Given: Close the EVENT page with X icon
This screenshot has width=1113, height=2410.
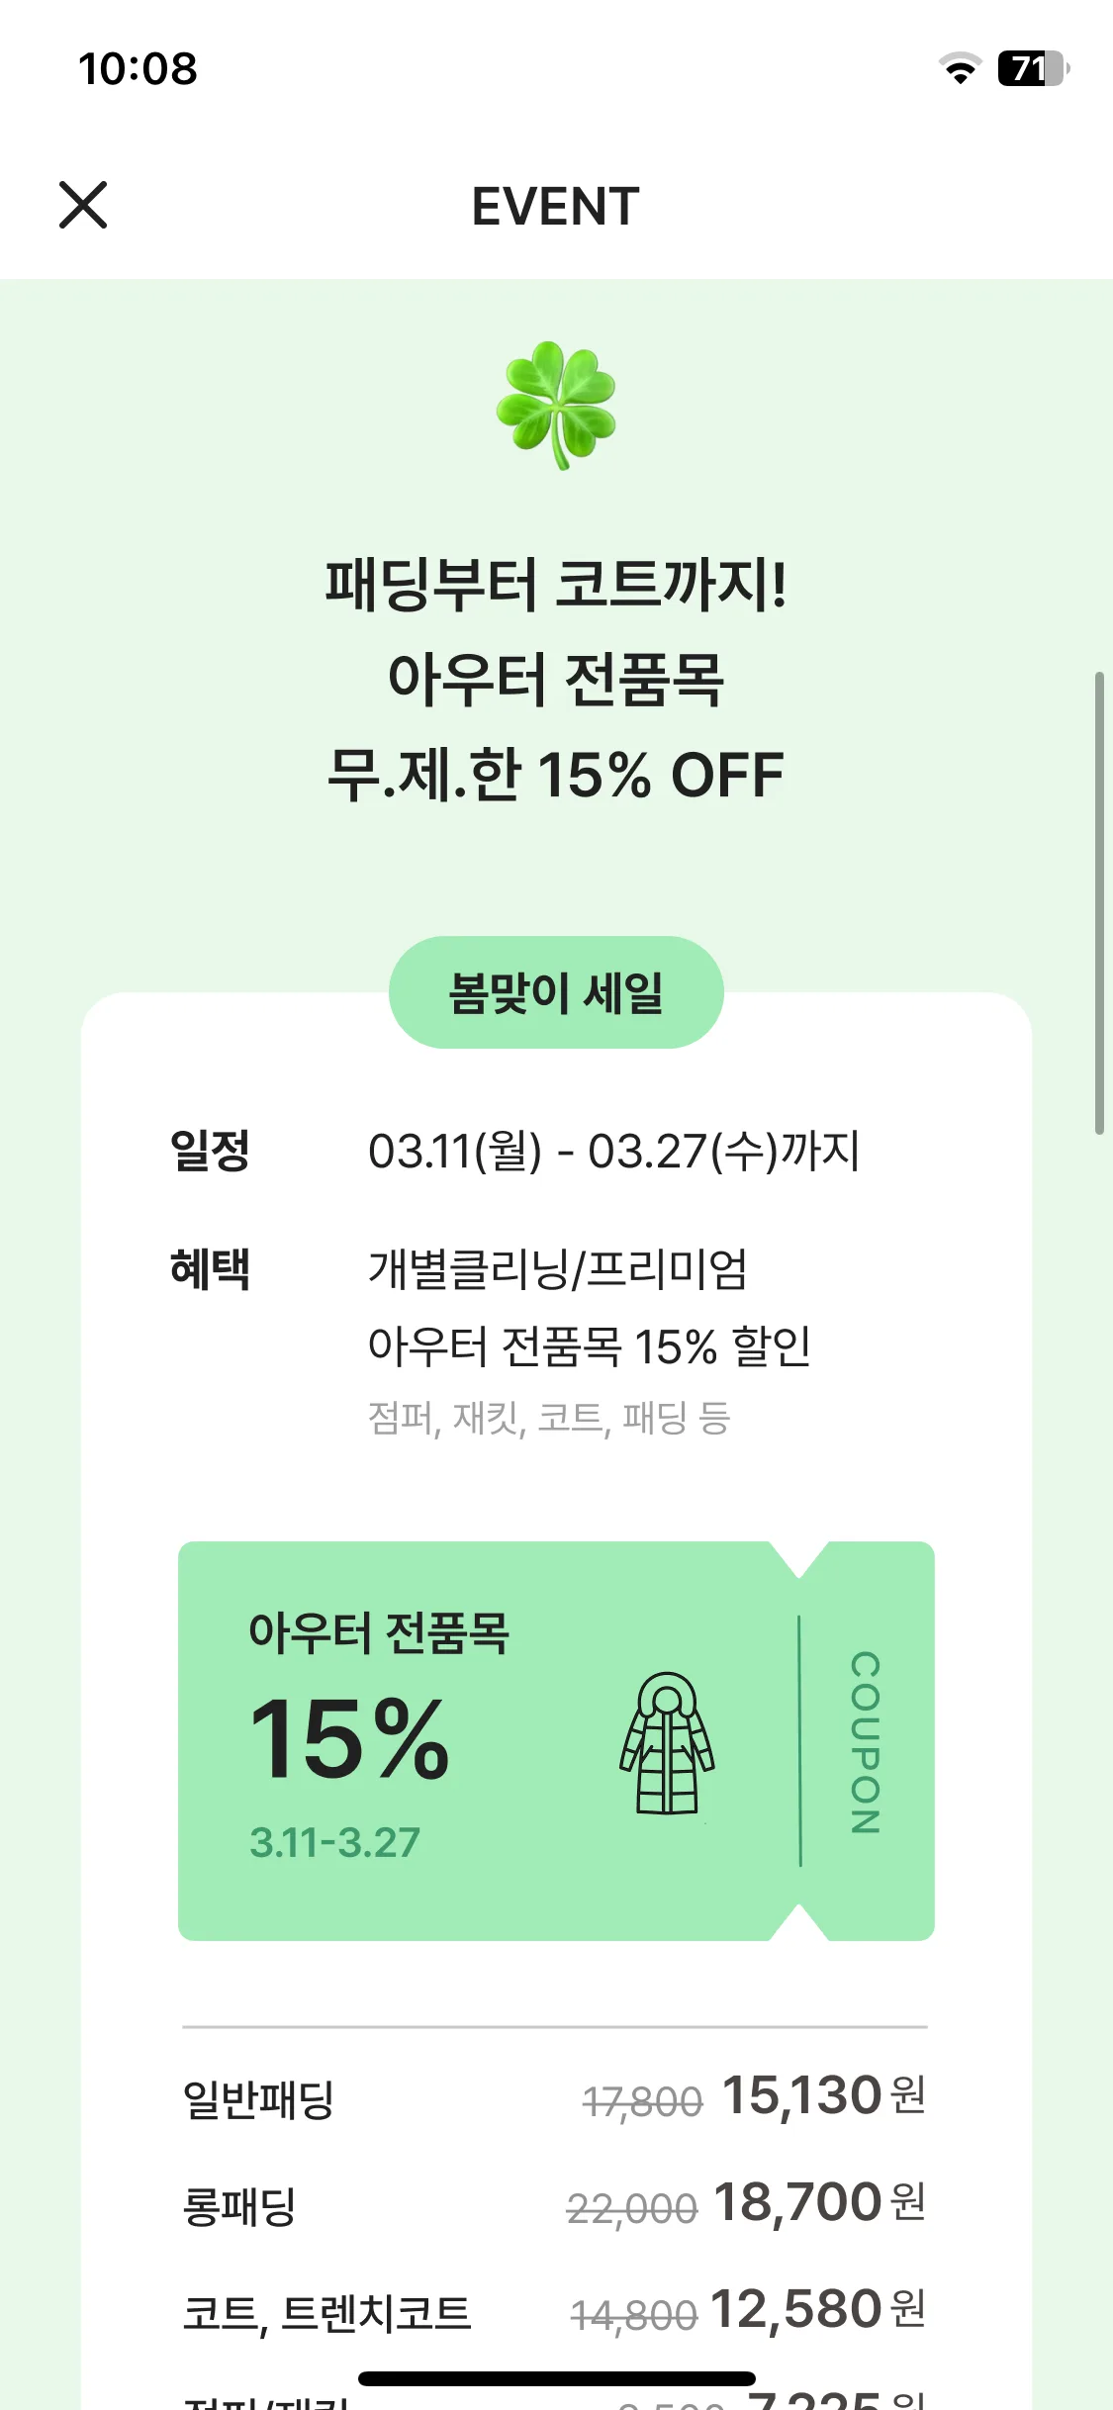Looking at the screenshot, I should [x=83, y=205].
